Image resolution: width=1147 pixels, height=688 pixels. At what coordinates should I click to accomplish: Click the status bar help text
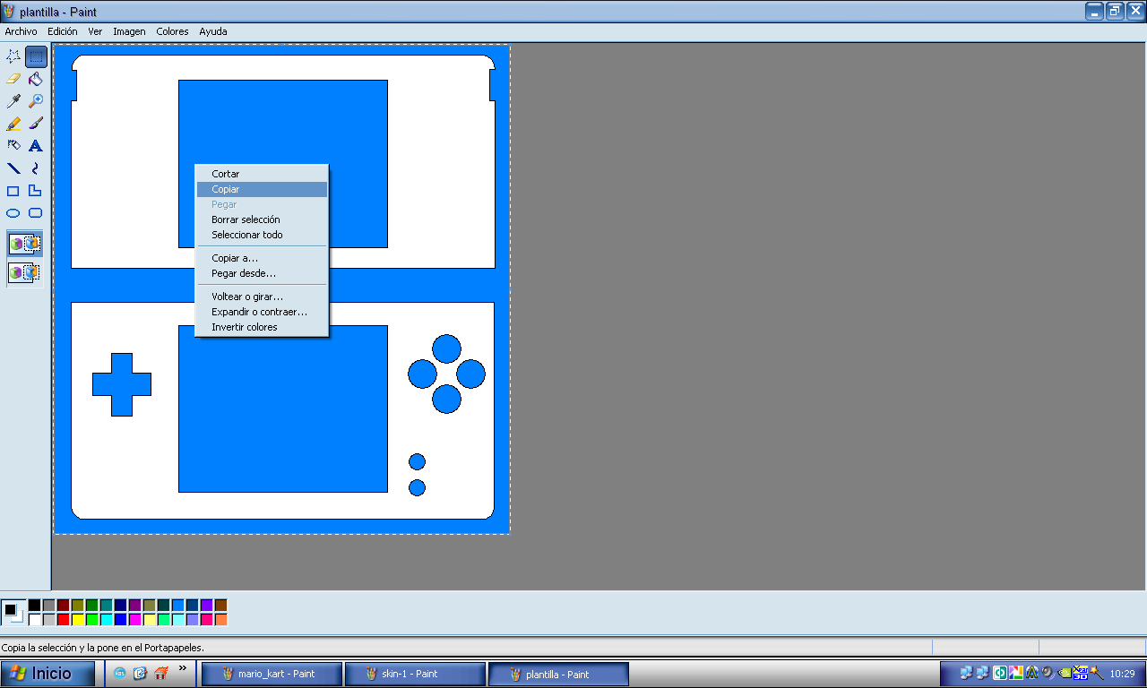pyautogui.click(x=103, y=647)
